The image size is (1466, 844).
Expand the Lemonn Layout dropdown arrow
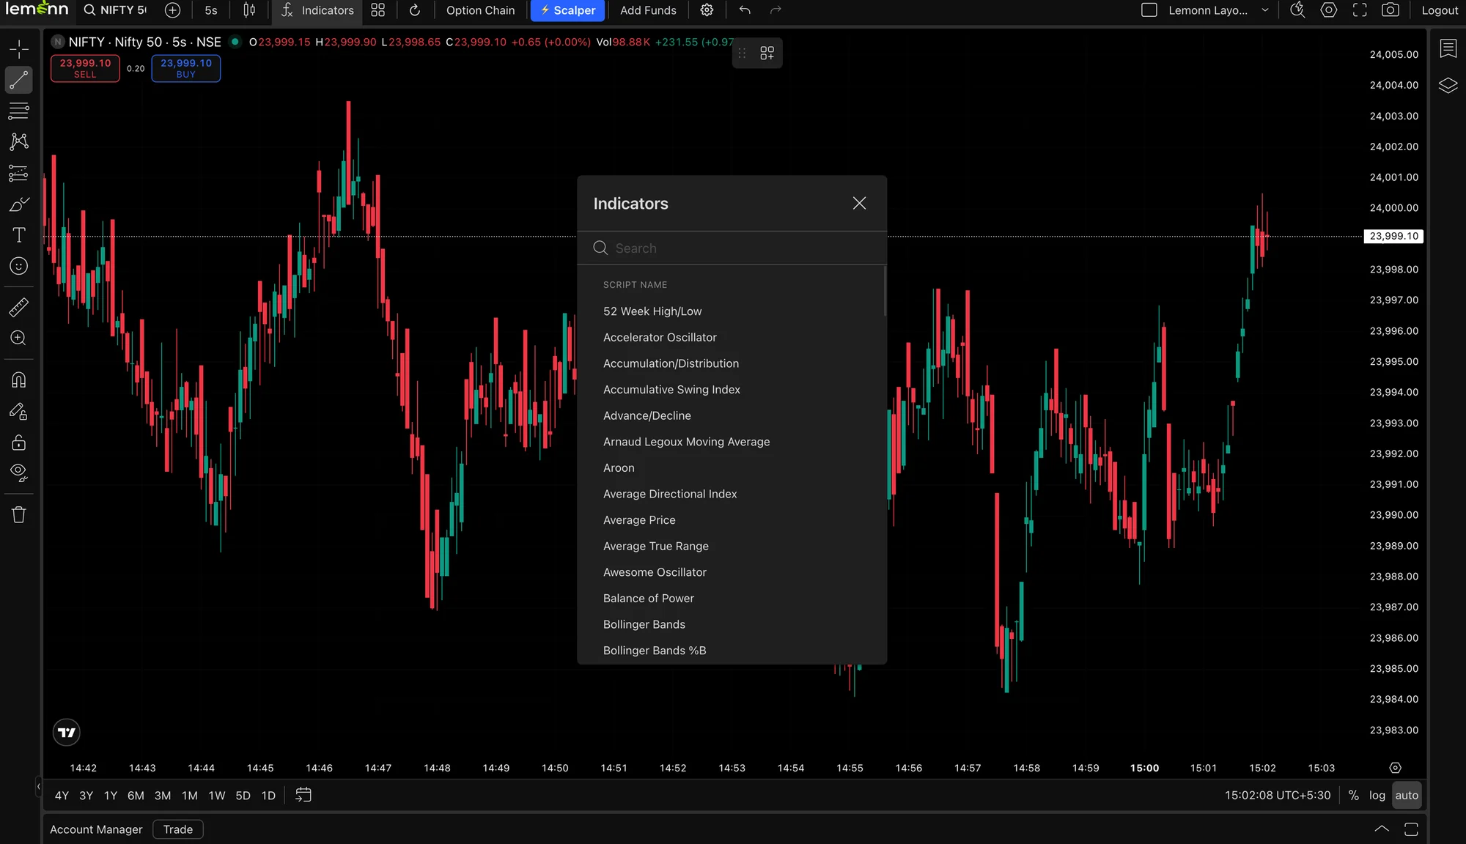[x=1265, y=10]
